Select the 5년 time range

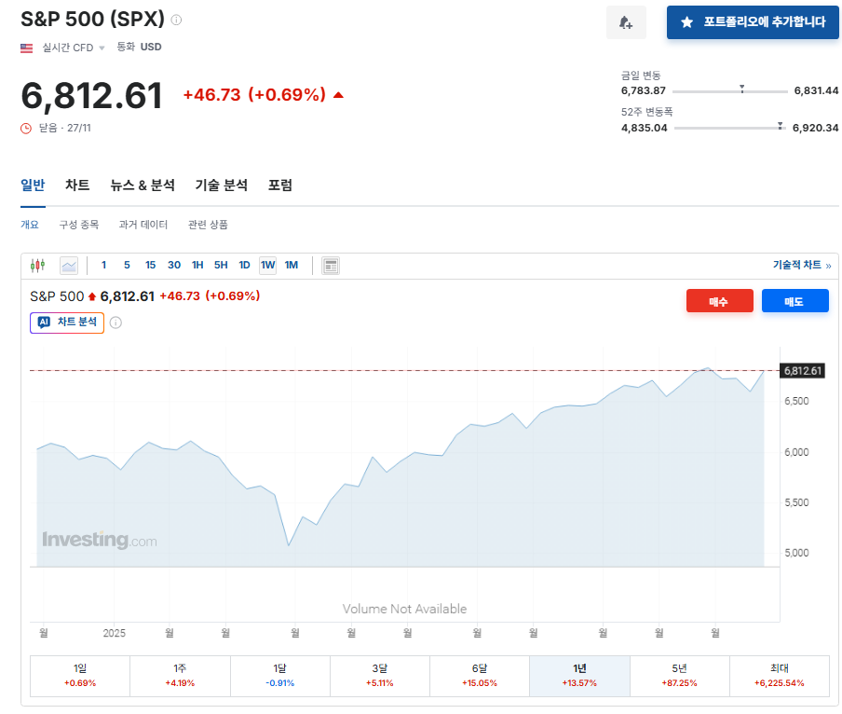click(679, 676)
